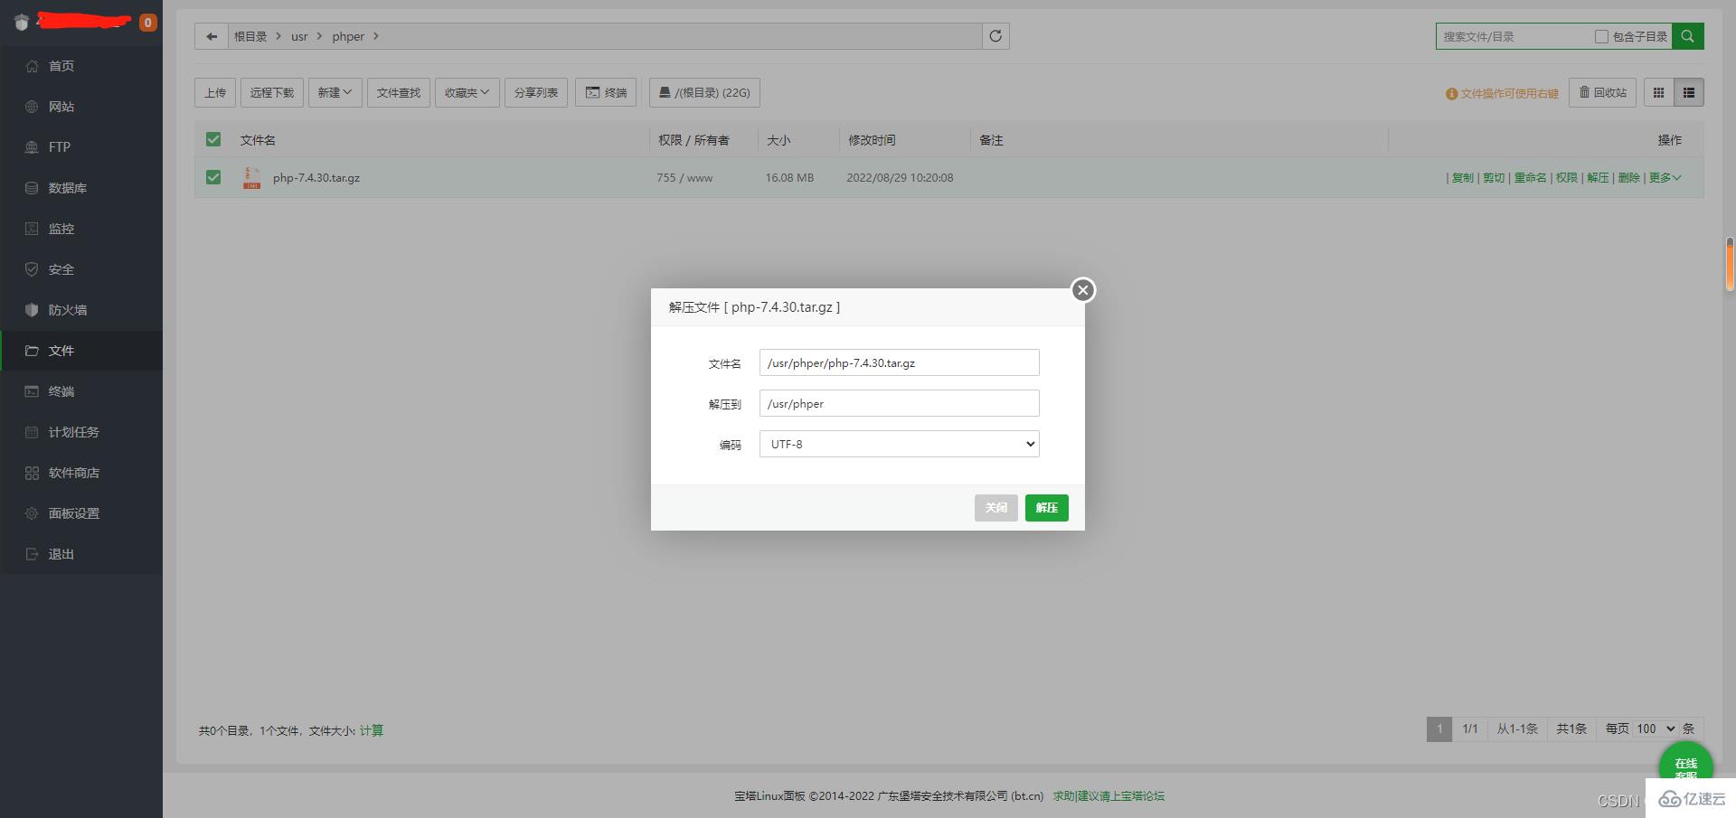
Task: Go to FTP in the sidebar
Action: point(81,147)
